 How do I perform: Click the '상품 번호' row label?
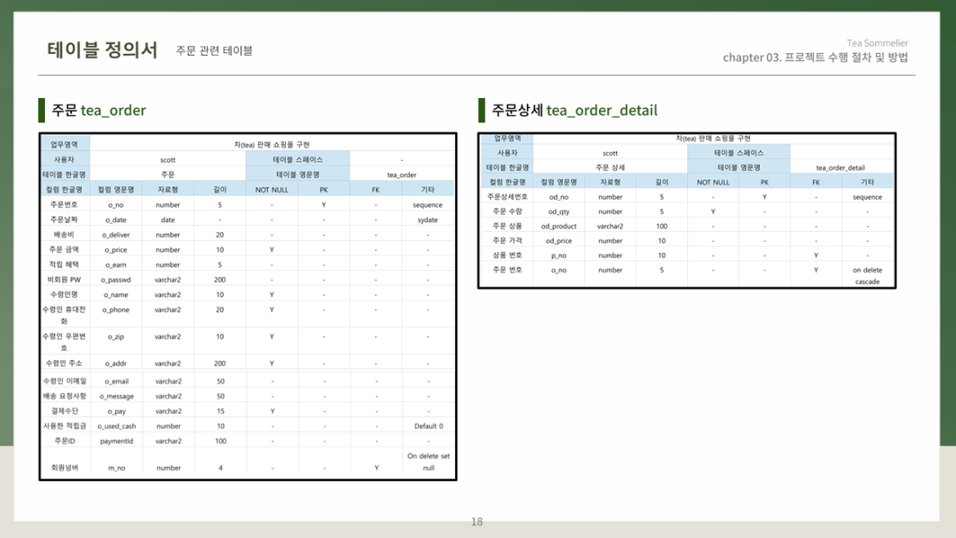[x=507, y=256]
